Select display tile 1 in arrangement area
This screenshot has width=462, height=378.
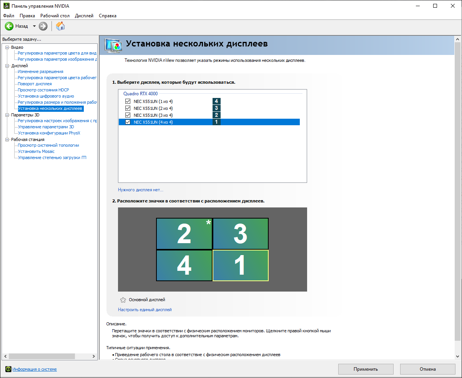point(241,265)
